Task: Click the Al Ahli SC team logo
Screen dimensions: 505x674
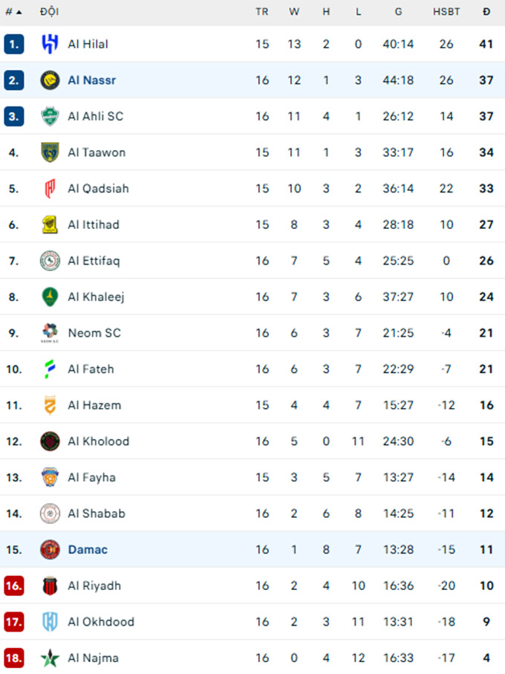Action: pyautogui.click(x=50, y=117)
